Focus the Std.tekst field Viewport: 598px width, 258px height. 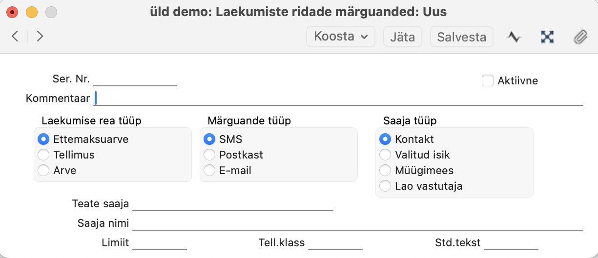tap(511, 243)
